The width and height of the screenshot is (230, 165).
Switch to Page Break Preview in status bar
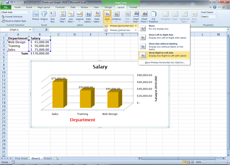[x=192, y=162]
